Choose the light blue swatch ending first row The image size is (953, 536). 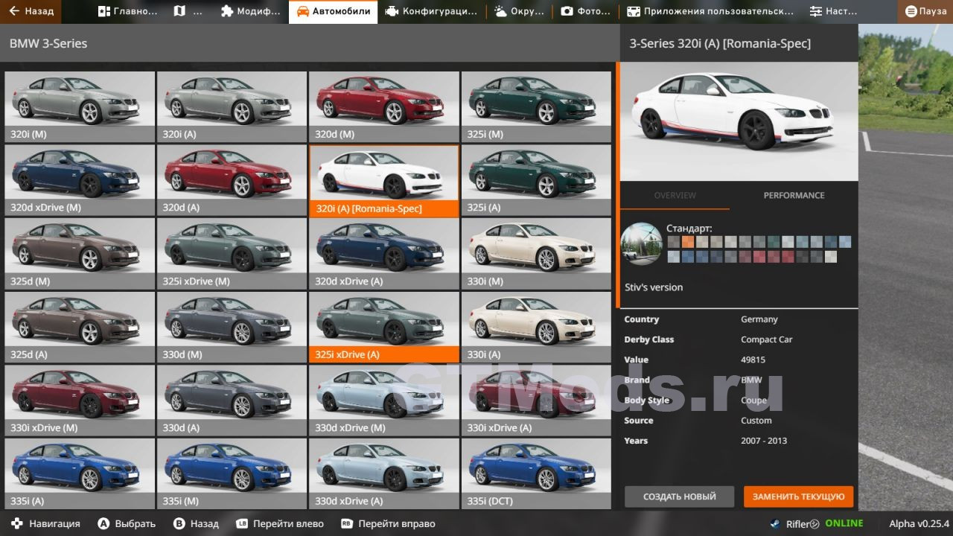(845, 241)
